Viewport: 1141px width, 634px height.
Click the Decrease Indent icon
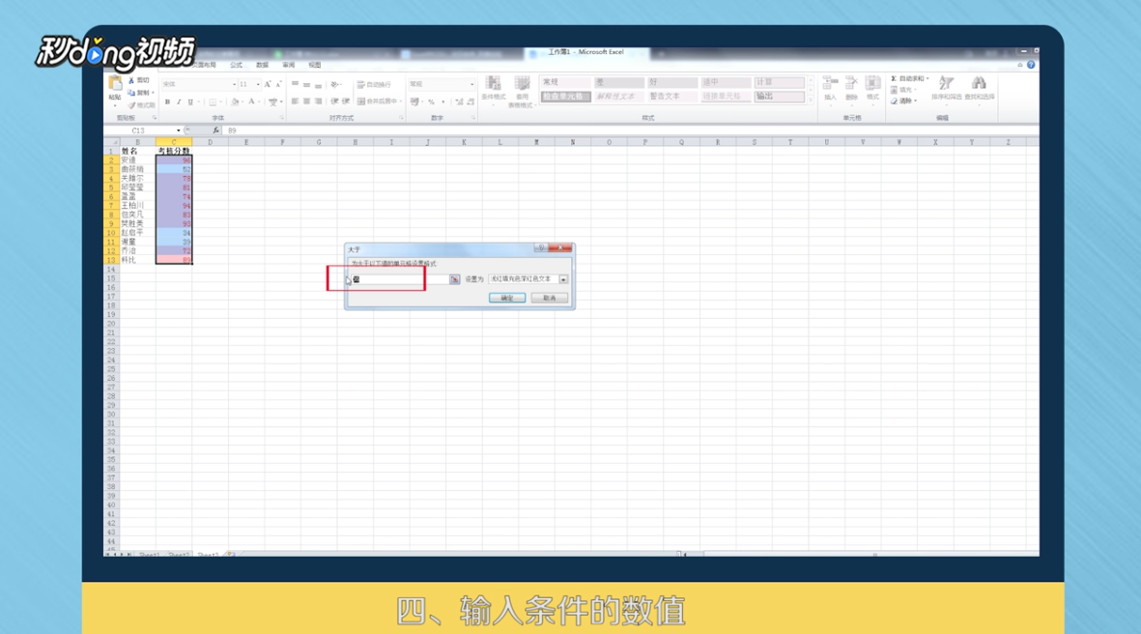point(334,101)
